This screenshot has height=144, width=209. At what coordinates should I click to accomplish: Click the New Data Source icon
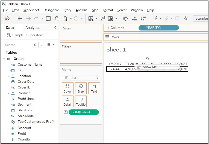57,19
